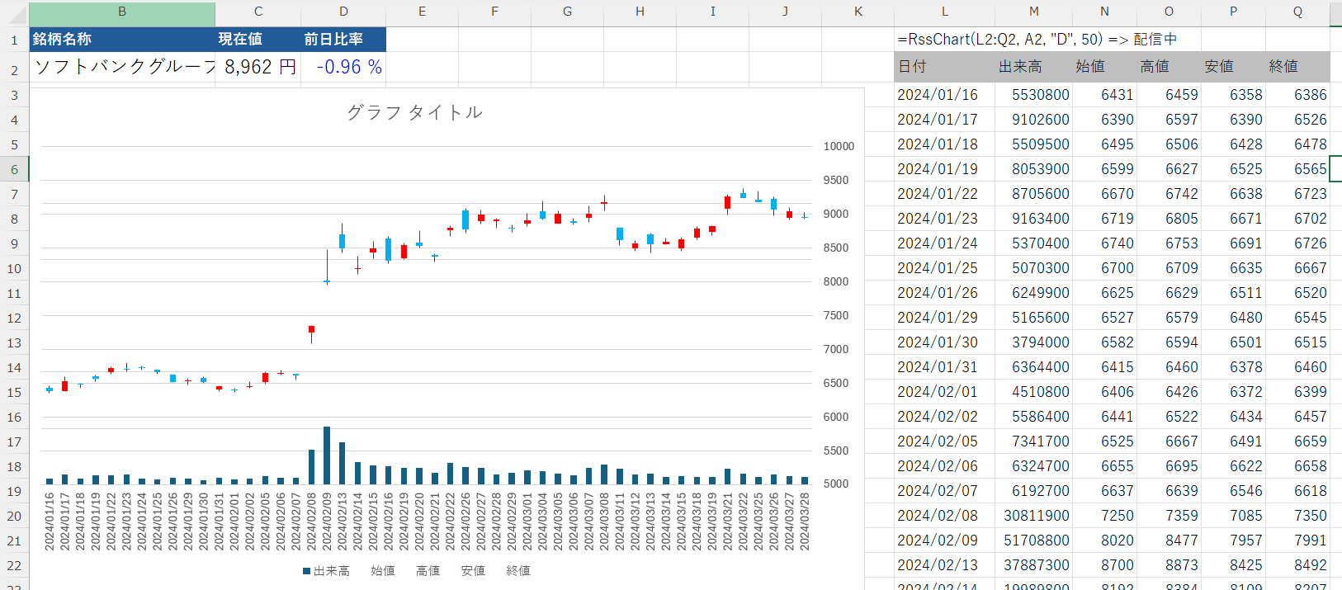This screenshot has height=590, width=1342.
Task: Click the 2024/03/28 date axis label
Action: point(805,522)
